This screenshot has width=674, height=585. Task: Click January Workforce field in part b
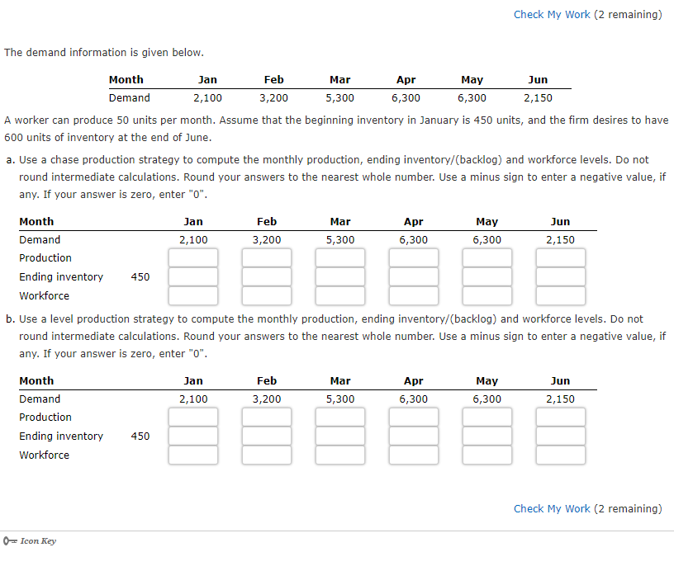(192, 455)
